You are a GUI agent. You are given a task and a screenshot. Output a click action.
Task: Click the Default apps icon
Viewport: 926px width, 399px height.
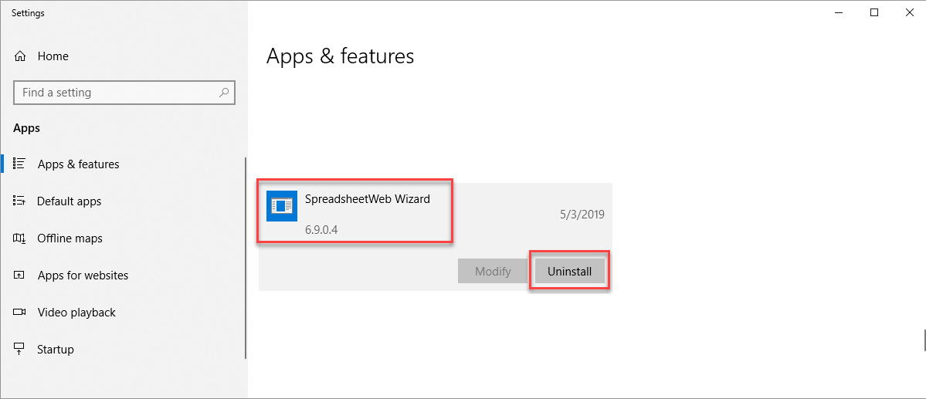[19, 201]
